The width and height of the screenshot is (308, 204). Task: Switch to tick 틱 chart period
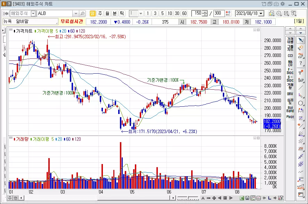(x=122, y=14)
